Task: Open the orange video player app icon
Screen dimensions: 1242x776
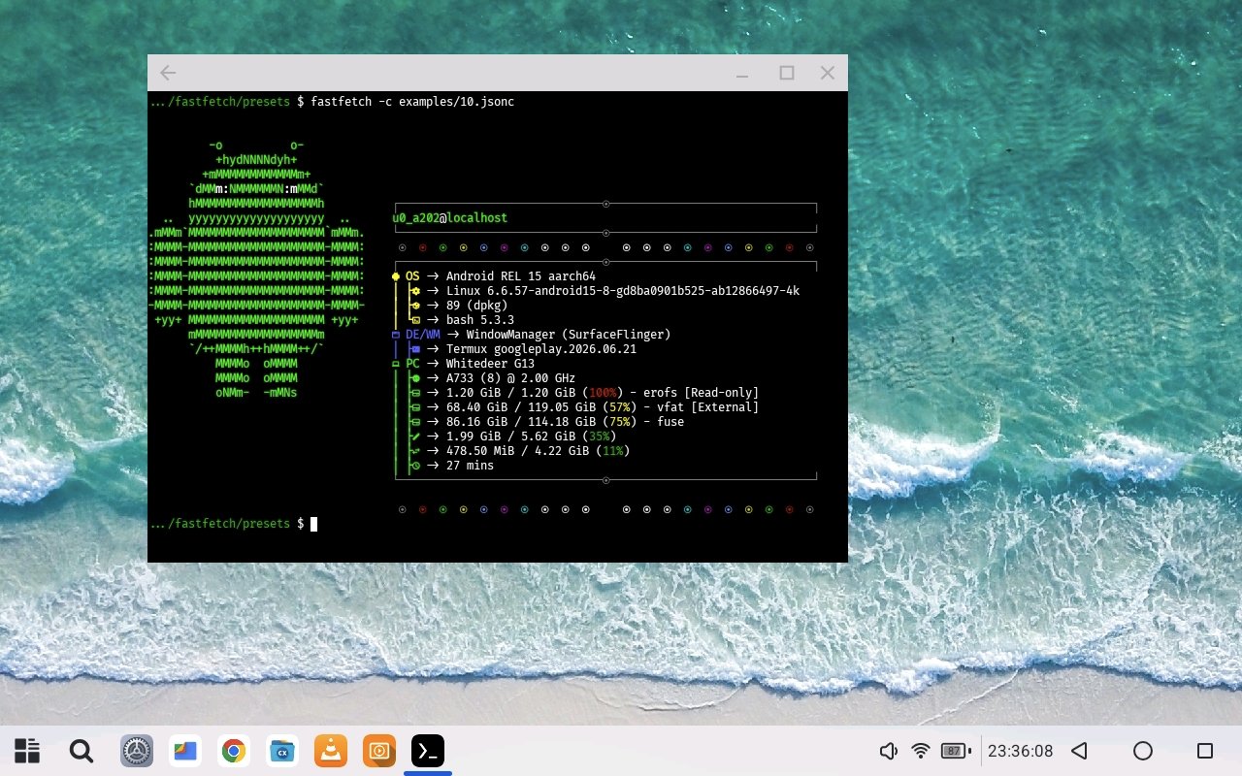Action: point(379,751)
